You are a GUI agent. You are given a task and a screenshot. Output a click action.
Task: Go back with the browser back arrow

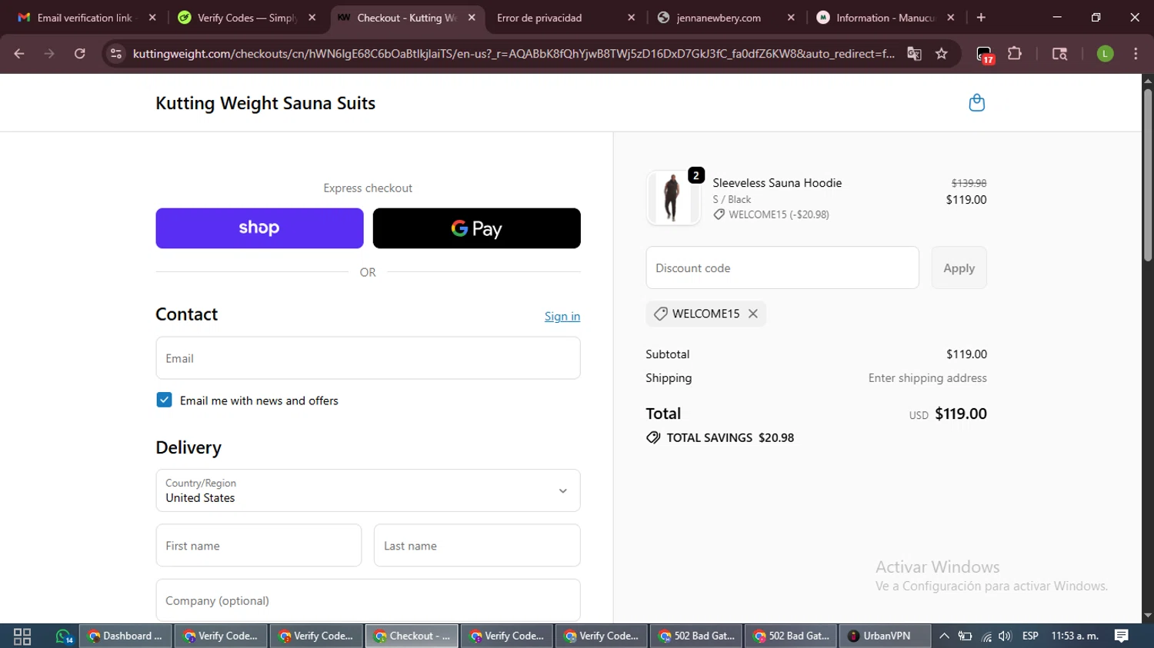(19, 54)
